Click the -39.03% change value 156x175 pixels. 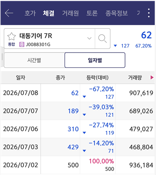[101, 107]
